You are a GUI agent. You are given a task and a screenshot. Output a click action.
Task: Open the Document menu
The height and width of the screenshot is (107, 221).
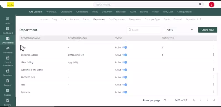coord(107,12)
